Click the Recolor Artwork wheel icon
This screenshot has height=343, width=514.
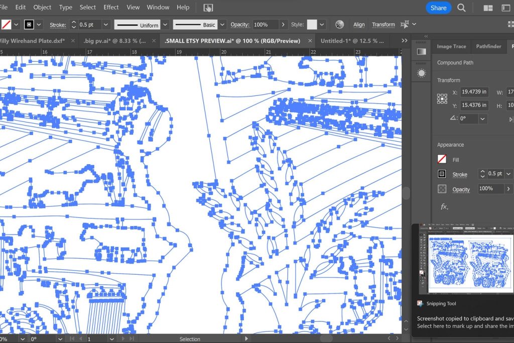click(x=340, y=25)
